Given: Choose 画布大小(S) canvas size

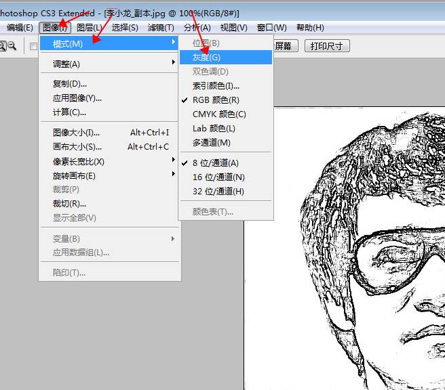Looking at the screenshot, I should 77,147.
